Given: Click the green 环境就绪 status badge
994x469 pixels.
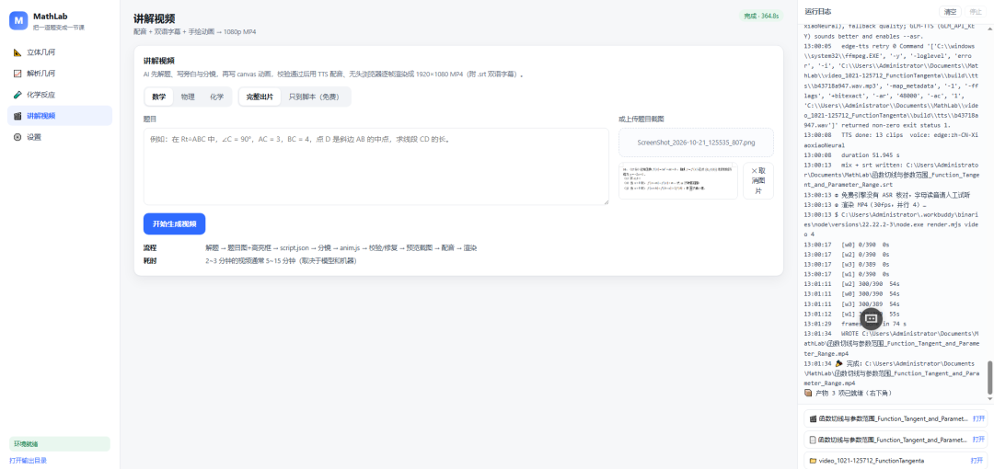Looking at the screenshot, I should coord(60,443).
